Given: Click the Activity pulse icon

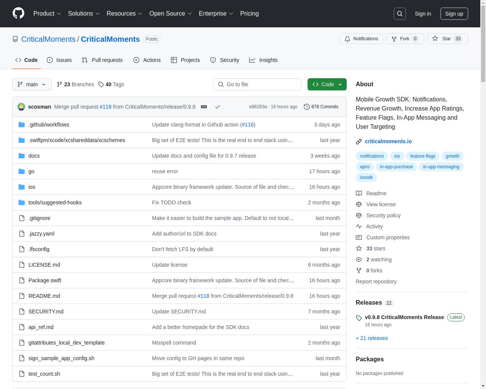Looking at the screenshot, I should 359,226.
